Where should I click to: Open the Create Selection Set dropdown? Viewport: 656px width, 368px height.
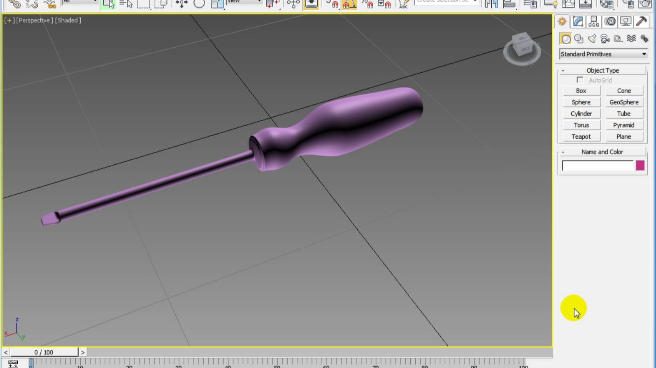447,2
